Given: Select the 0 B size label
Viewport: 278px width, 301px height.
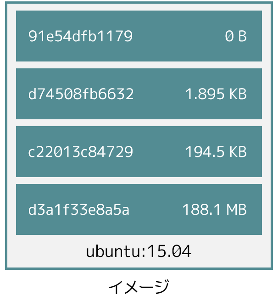Looking at the screenshot, I should (236, 36).
